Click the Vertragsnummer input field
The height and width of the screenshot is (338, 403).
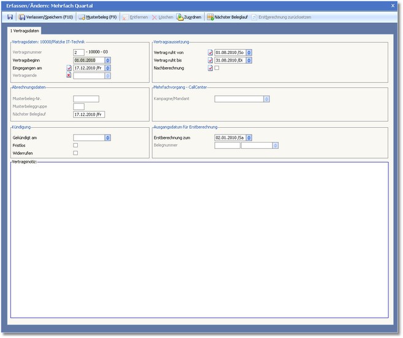[79, 53]
